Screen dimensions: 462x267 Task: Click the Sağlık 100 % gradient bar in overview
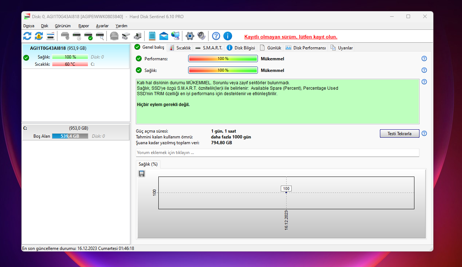pyautogui.click(x=223, y=70)
